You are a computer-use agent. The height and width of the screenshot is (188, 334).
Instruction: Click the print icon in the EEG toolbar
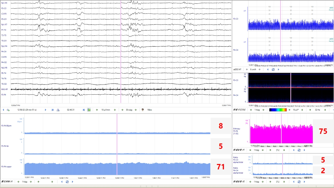pyautogui.click(x=58, y=110)
